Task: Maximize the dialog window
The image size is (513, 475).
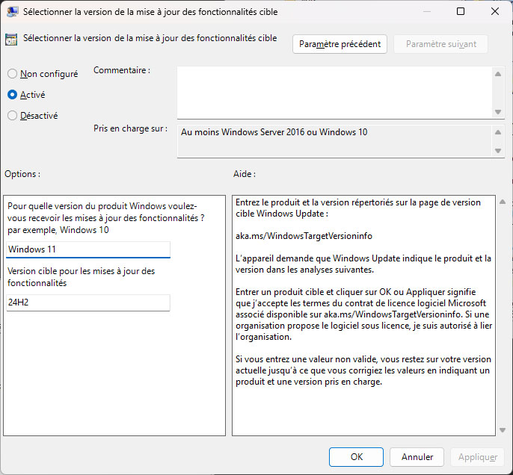Action: point(461,11)
